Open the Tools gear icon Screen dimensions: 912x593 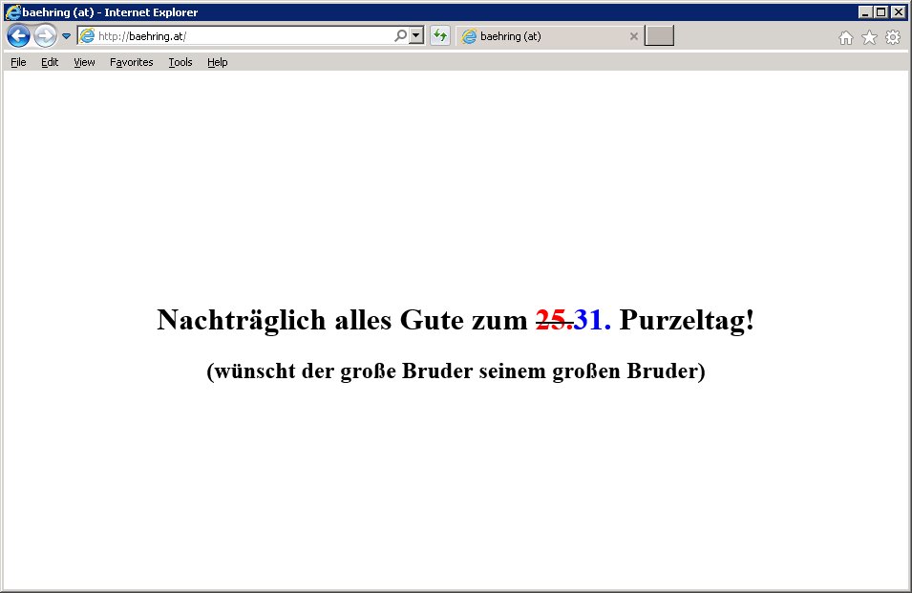[x=893, y=37]
